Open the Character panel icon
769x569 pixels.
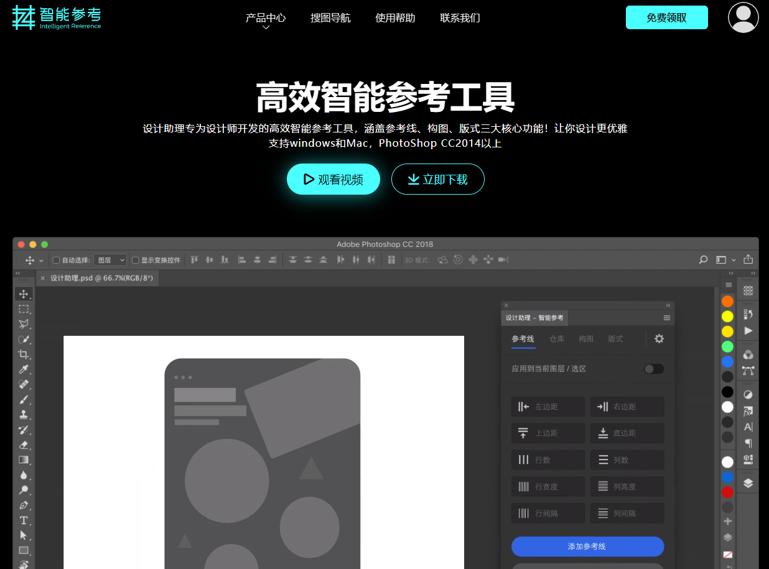748,427
